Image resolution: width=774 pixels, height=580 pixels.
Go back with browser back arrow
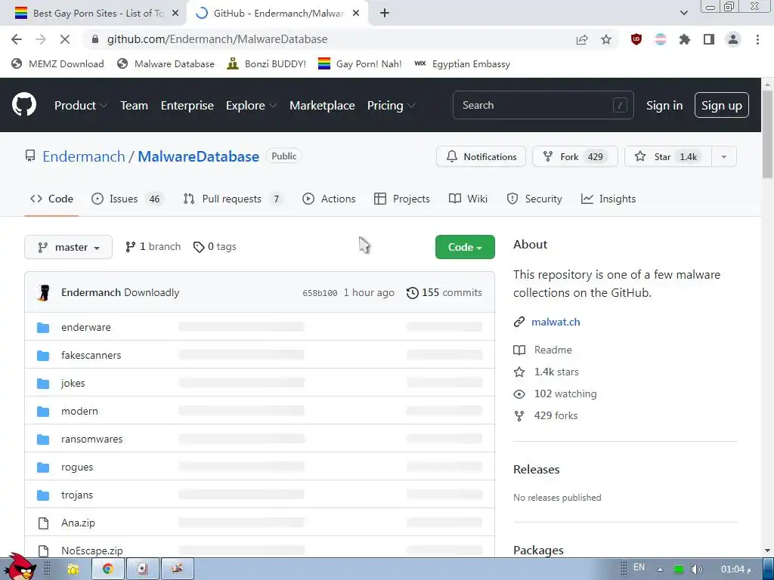tap(17, 39)
